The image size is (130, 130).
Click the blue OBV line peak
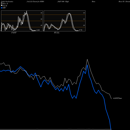(x=87, y=65)
